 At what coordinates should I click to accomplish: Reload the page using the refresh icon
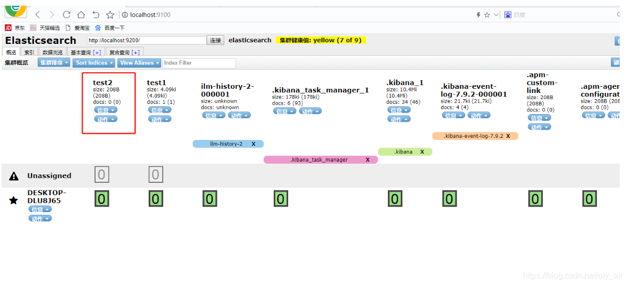point(67,14)
